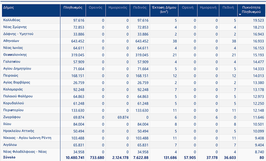The image size is (266, 161).
Task: Click the descending sort arrow in Πυκνότητα Πληθυσμού header
Action: click(240, 14)
